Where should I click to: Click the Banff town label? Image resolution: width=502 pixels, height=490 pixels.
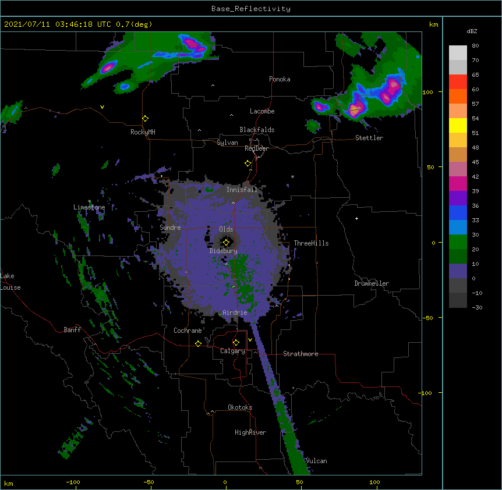[72, 330]
